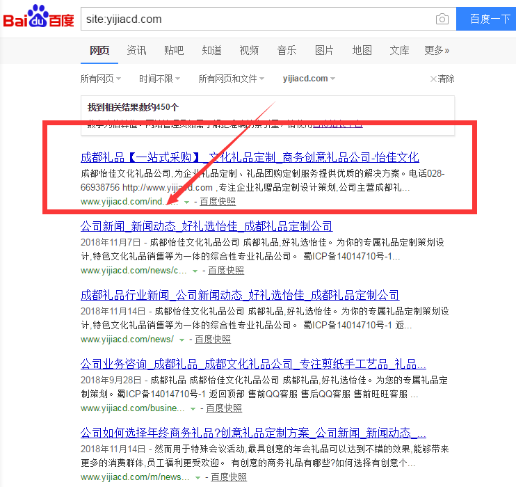Expand the 更多» menu

[437, 50]
